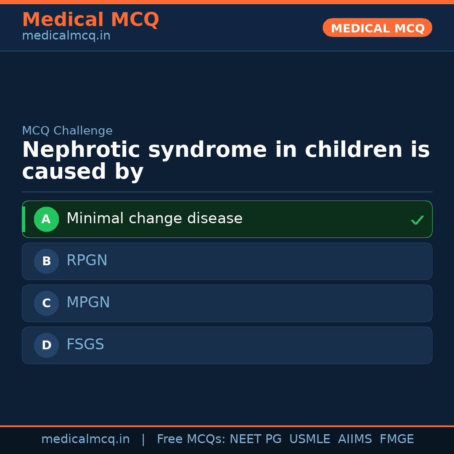Screen dimensions: 454x454
Task: Select the 'Minimal change disease' answer text
Action: coord(154,219)
